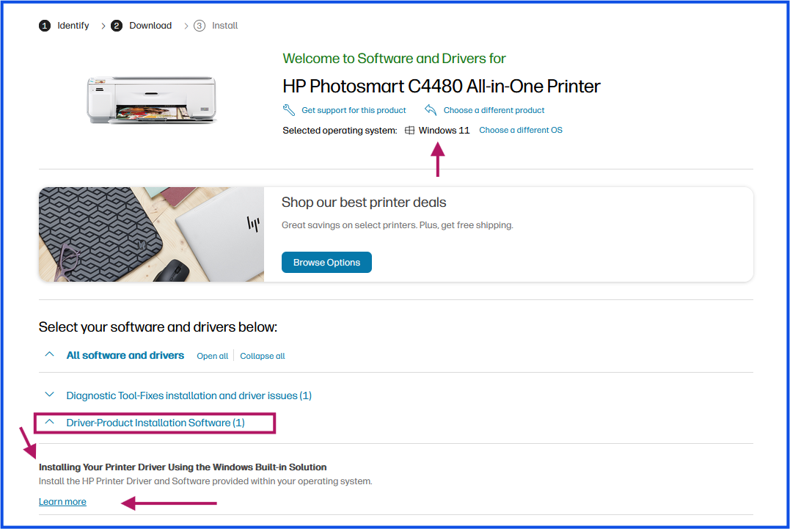The height and width of the screenshot is (529, 790).
Task: Click the HP Photosmart printer image
Action: (x=152, y=100)
